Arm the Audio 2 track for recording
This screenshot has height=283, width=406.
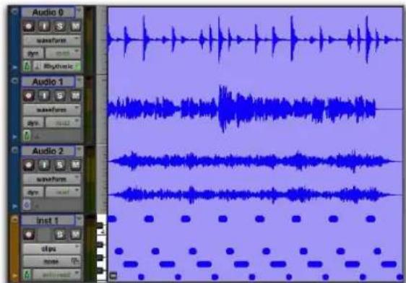coord(29,165)
